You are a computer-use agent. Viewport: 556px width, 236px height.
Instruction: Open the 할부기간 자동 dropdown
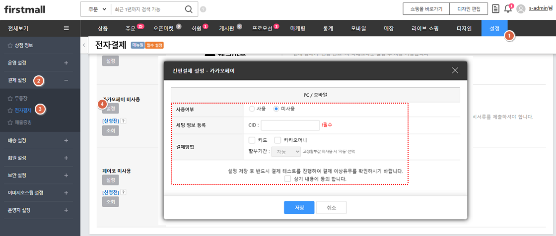click(x=286, y=151)
